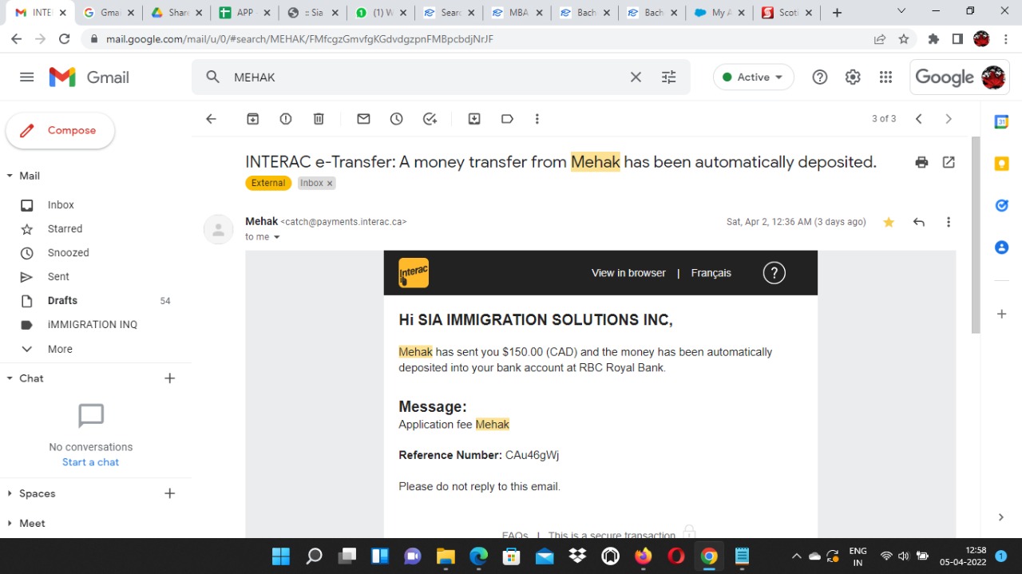Open email in new window
The image size is (1022, 574).
[949, 162]
